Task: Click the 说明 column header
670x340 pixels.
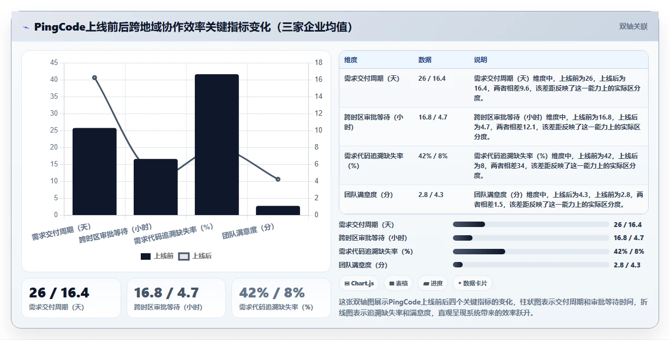Action: point(481,59)
